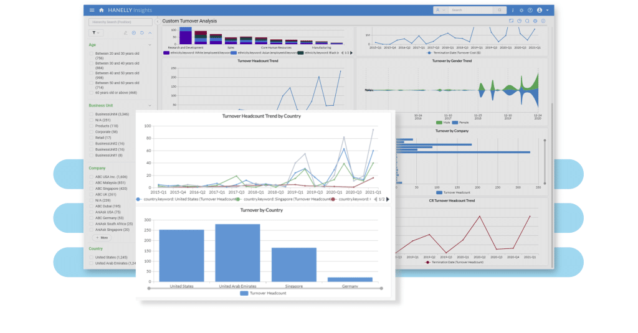Click the edit pencil icon in filter panel
638x333 pixels.
pyautogui.click(x=125, y=33)
